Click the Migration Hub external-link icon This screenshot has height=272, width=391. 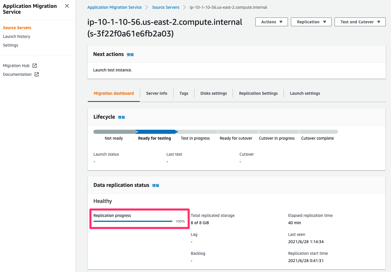pyautogui.click(x=35, y=66)
